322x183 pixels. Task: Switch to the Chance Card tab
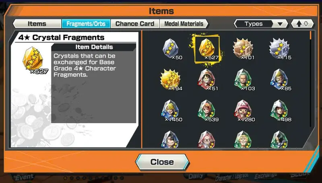[135, 24]
